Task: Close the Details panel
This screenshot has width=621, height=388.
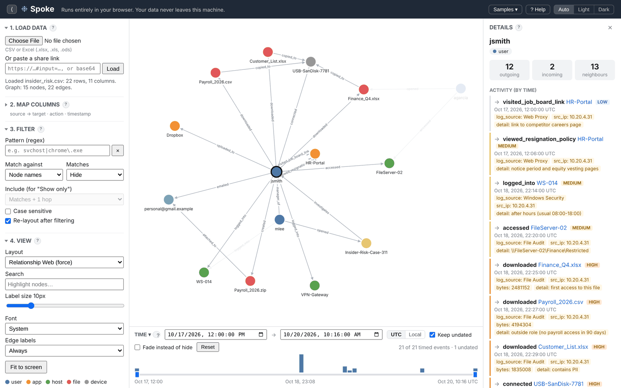Action: pyautogui.click(x=610, y=28)
